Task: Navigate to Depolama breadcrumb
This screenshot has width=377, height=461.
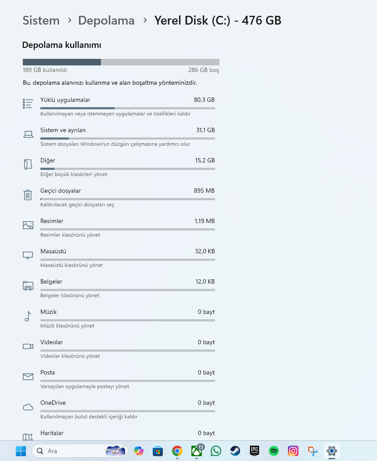Action: pos(106,20)
